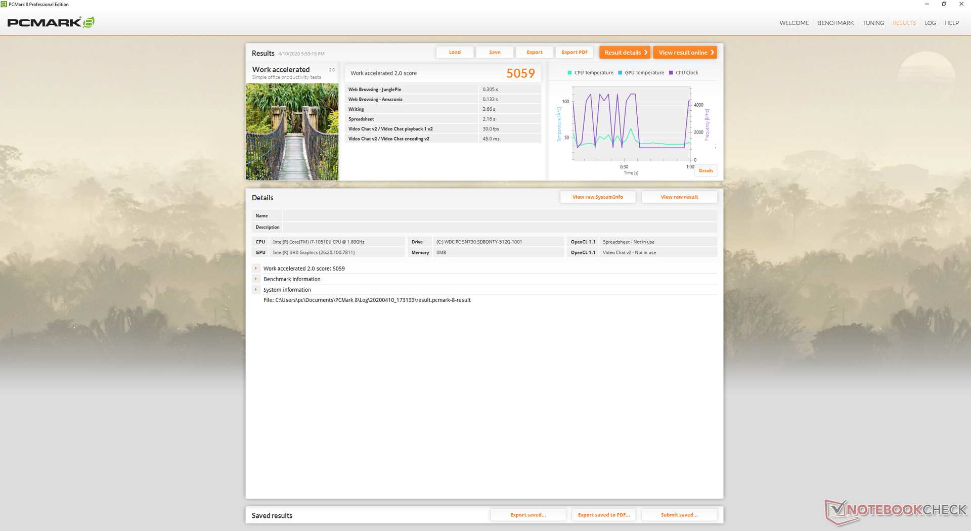Click Export saved... button
The height and width of the screenshot is (531, 971).
[528, 515]
